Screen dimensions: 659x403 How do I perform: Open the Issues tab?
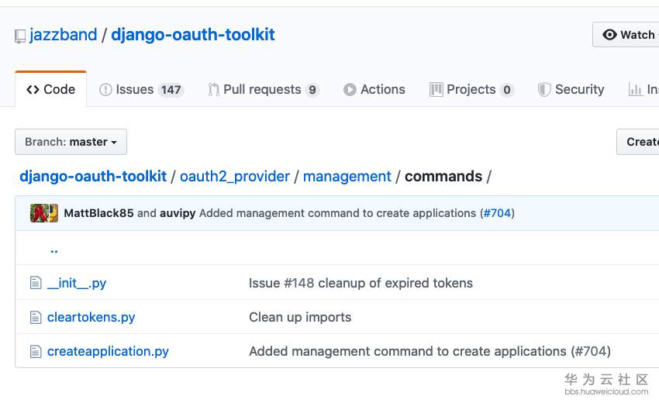140,90
